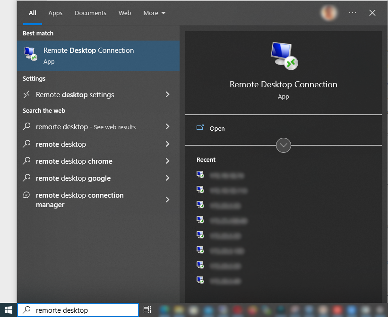Click the taskbar search box
The image size is (388, 317).
[x=78, y=310]
